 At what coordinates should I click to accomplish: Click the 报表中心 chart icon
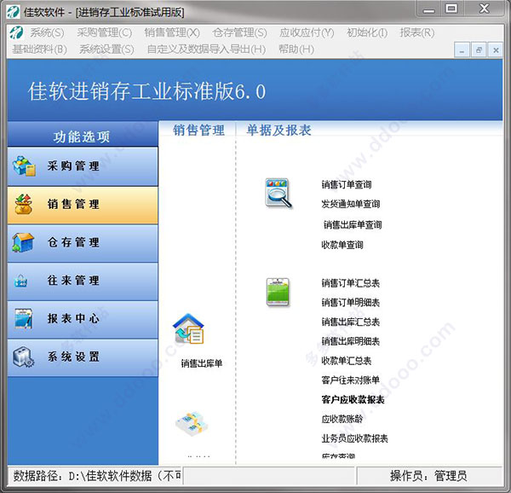click(24, 318)
